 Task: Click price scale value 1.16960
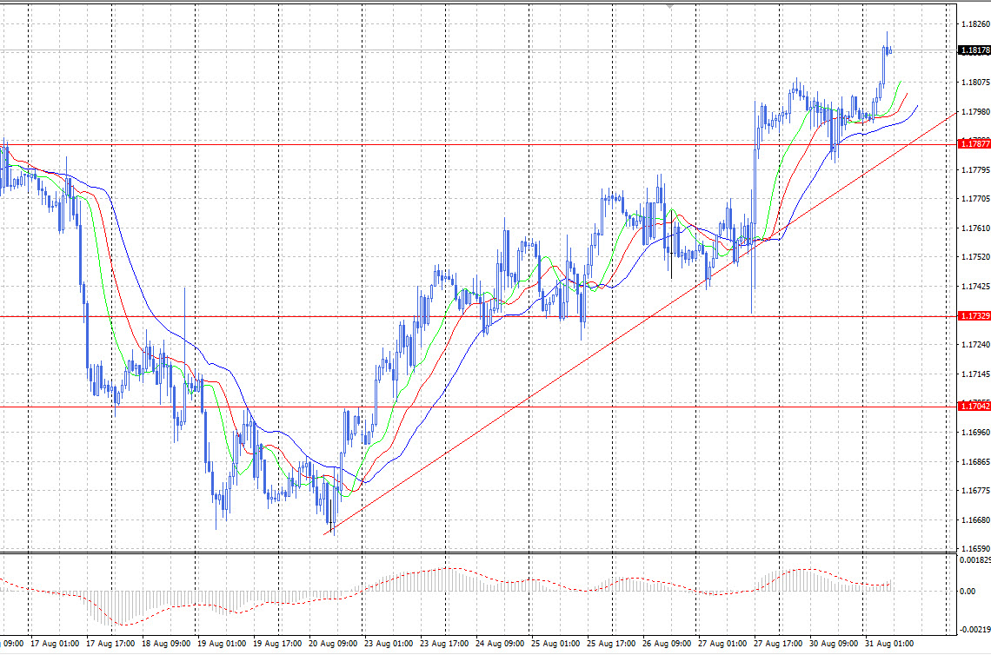(975, 433)
